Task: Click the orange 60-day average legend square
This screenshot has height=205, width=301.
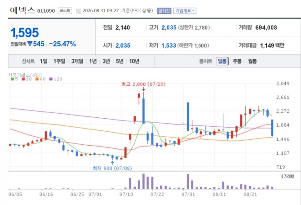Action: coord(37,79)
